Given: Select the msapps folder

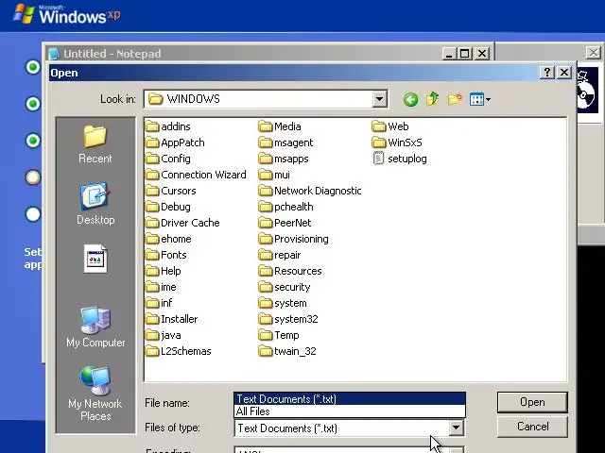Looking at the screenshot, I should 284,159.
